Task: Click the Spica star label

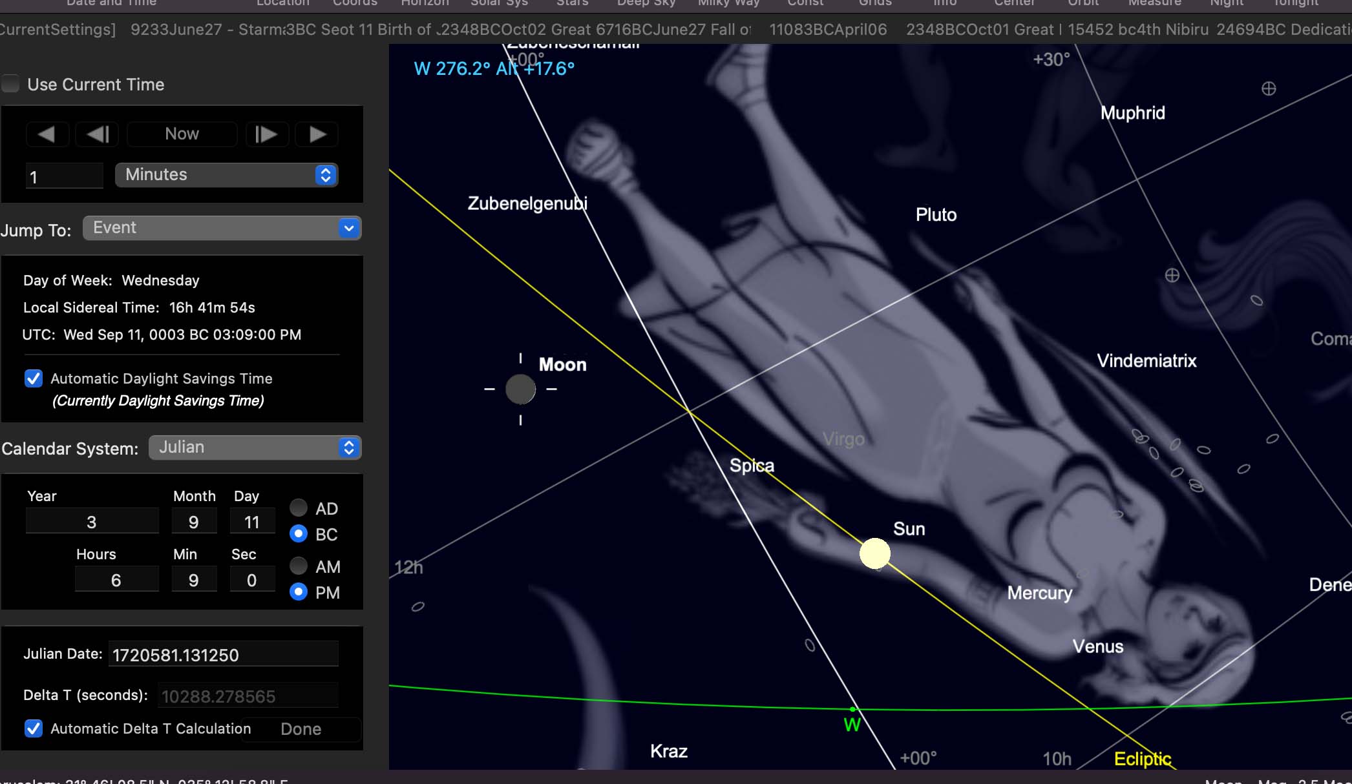Action: (752, 465)
